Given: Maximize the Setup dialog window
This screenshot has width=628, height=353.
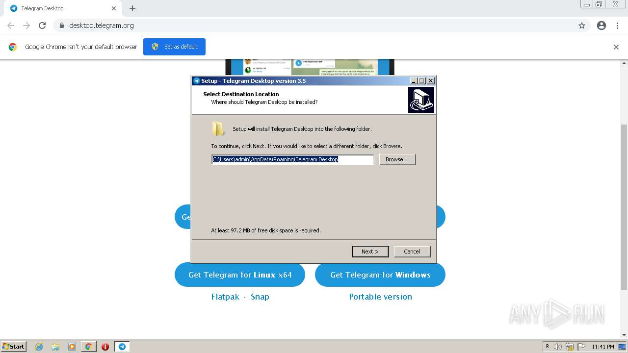Looking at the screenshot, I should click(422, 81).
